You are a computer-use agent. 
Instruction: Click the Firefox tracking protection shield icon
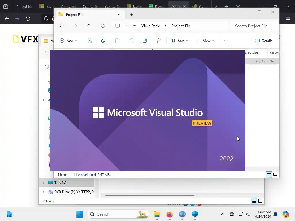point(46,18)
